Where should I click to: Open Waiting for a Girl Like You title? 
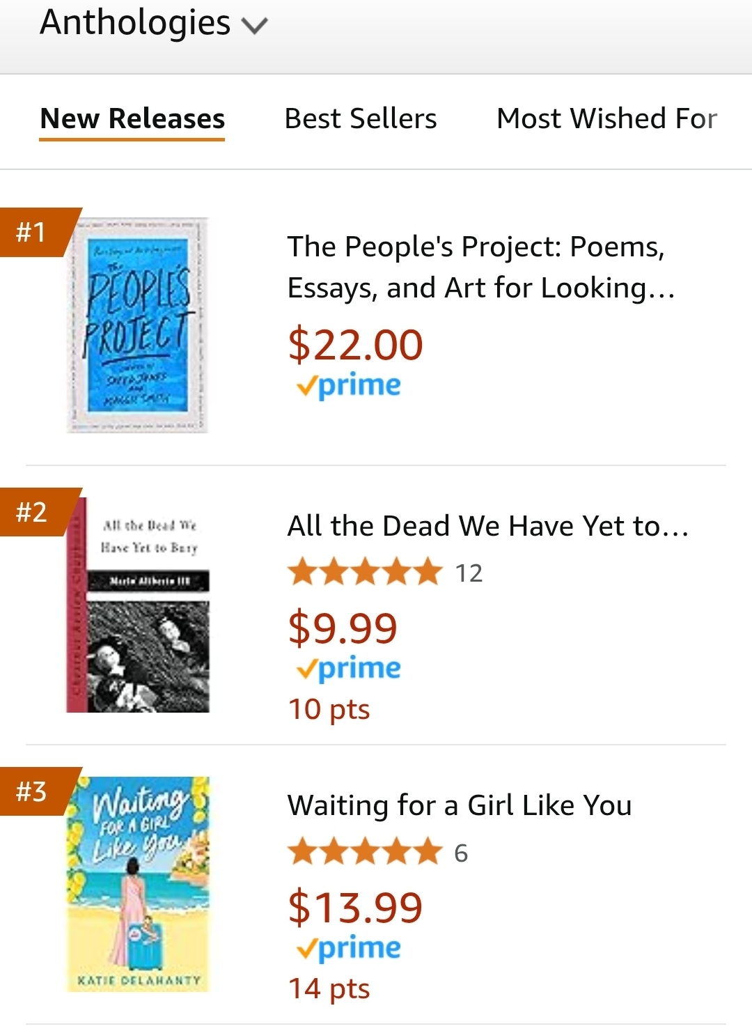coord(460,806)
